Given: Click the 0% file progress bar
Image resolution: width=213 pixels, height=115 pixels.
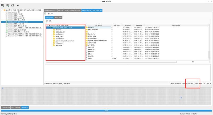Looking at the screenshot, I should pyautogui.click(x=193, y=62).
